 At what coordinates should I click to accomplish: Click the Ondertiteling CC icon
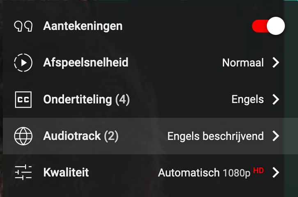23,100
